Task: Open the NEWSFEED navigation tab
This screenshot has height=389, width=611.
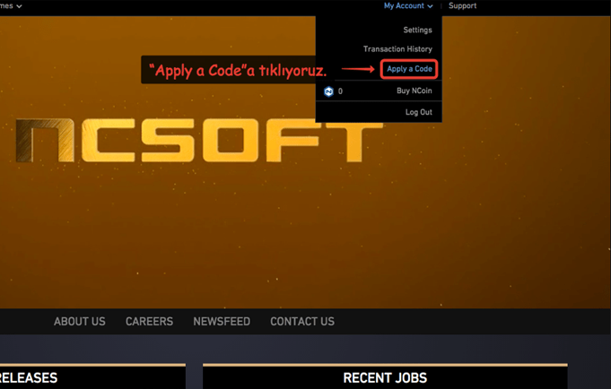Action: [x=222, y=321]
